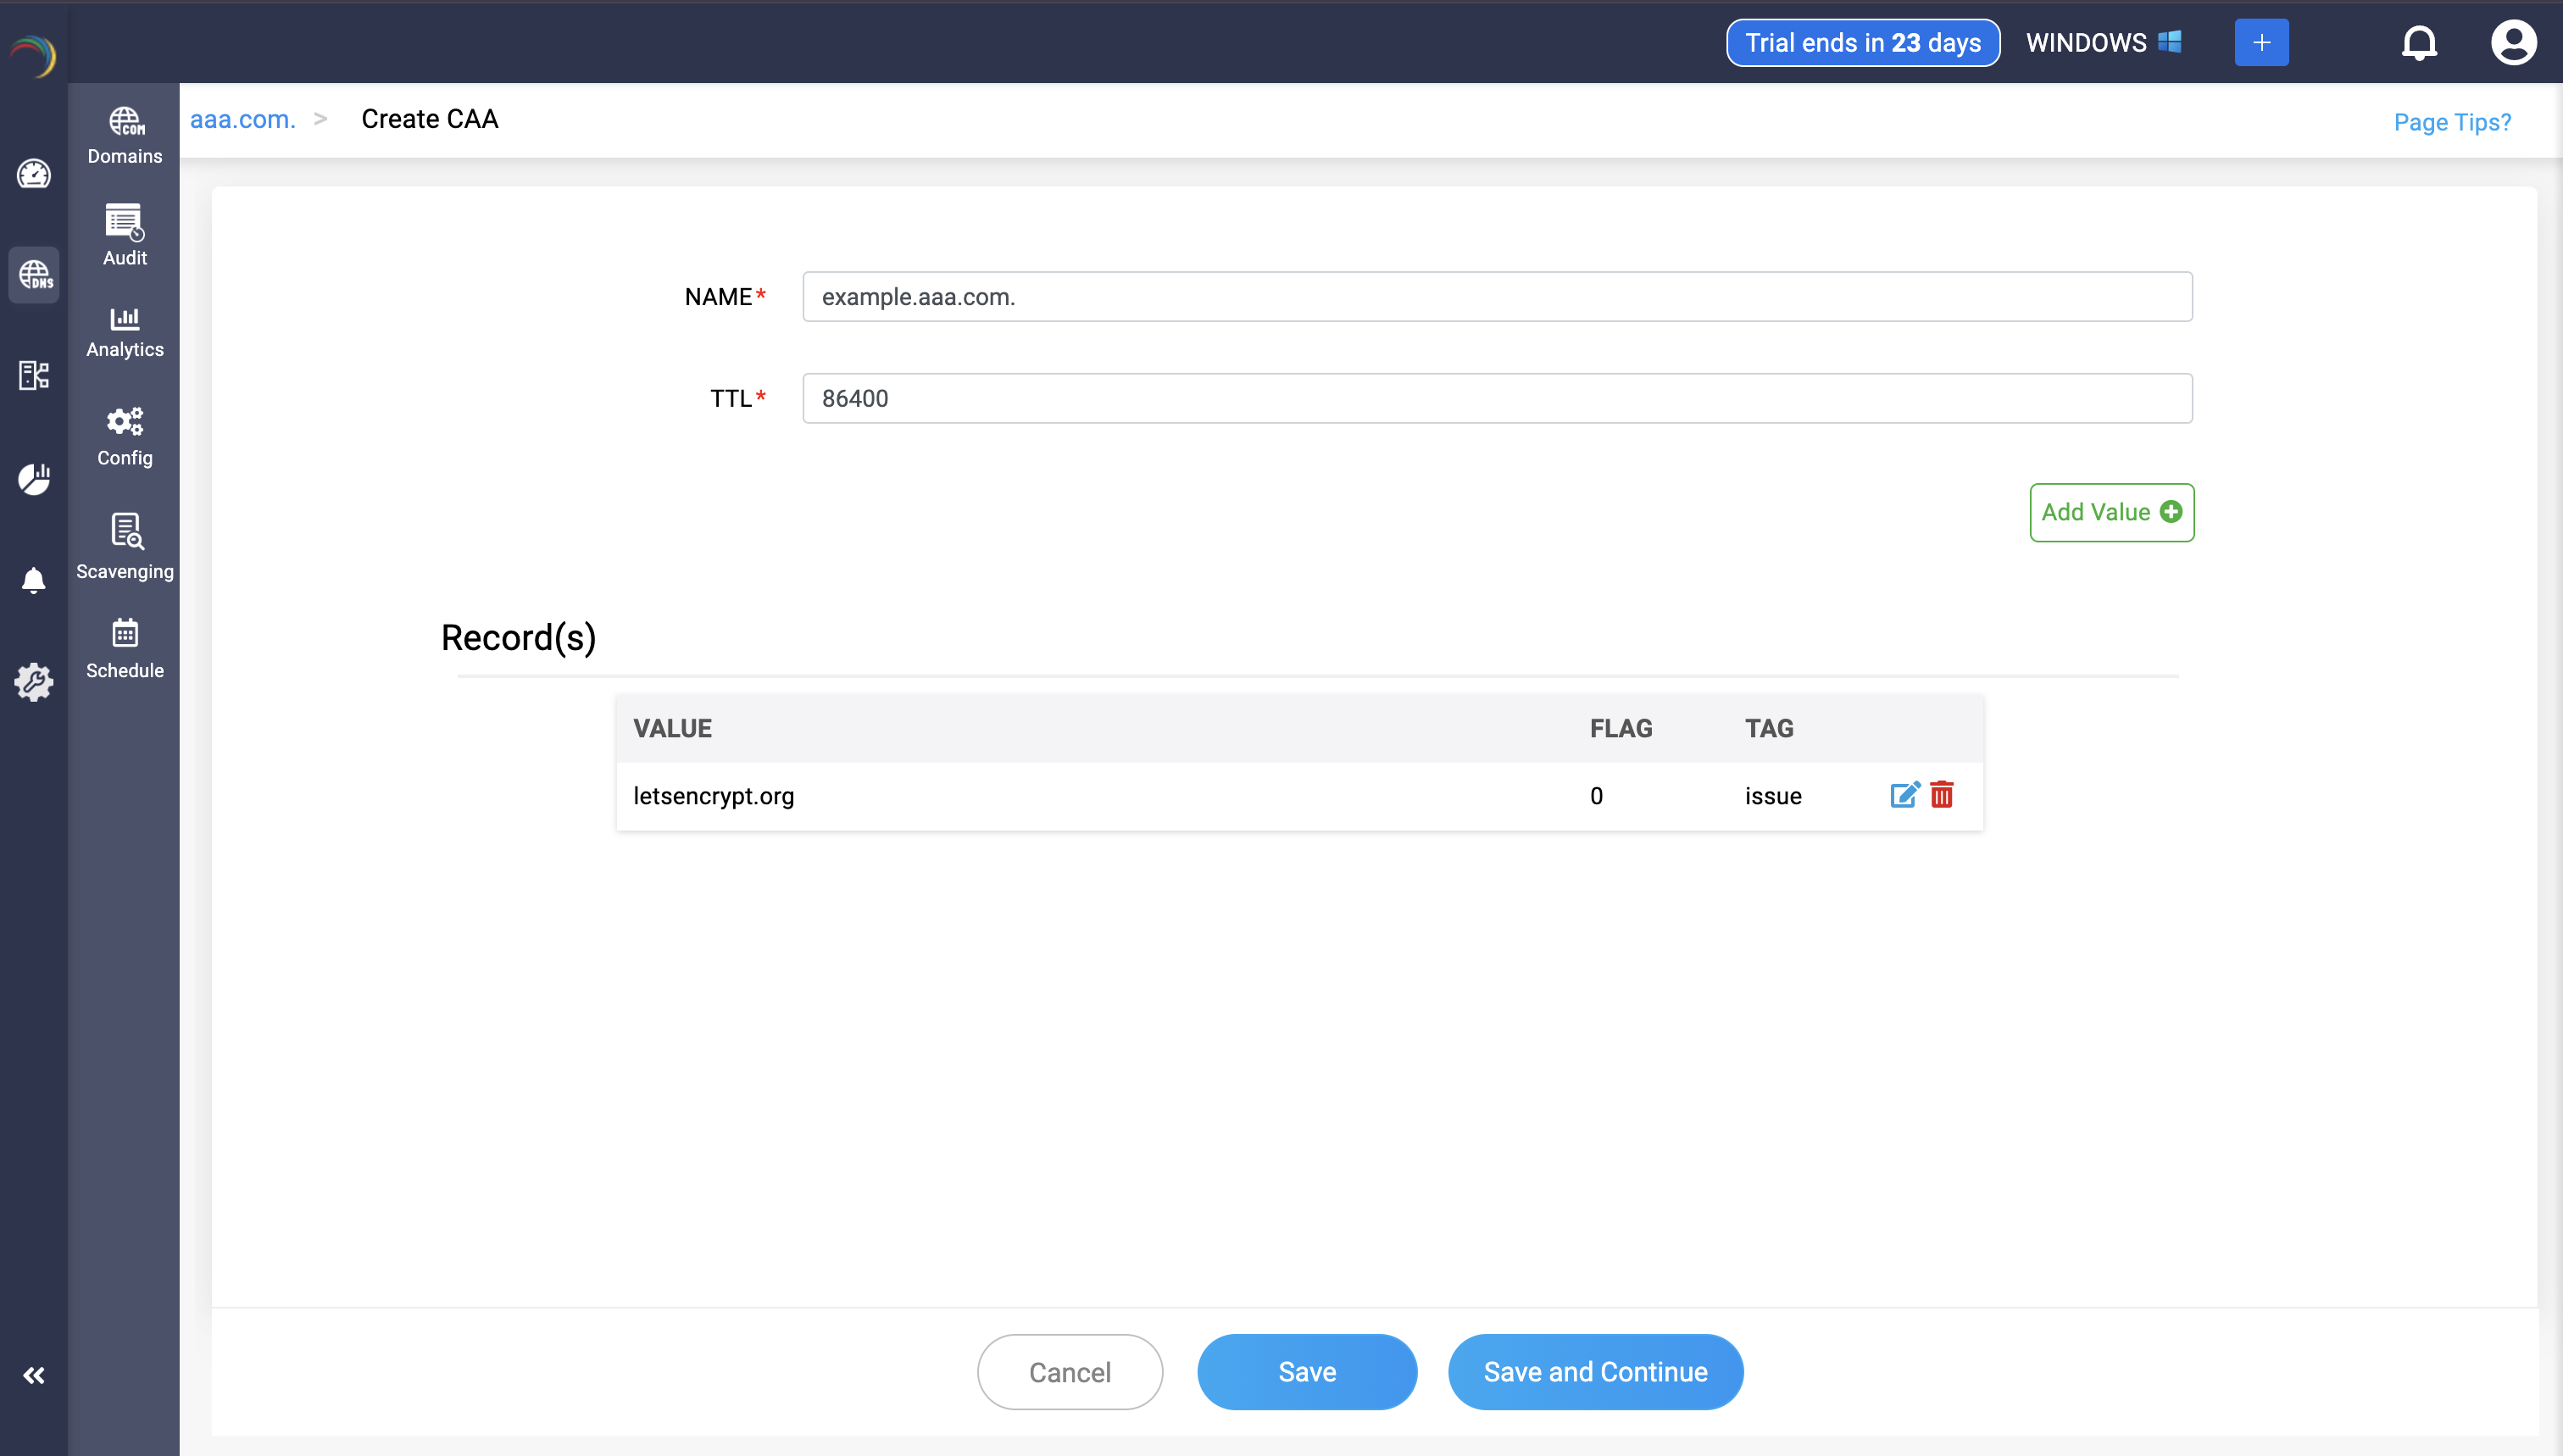Open the Page Tips link
Screen dimensions: 2563x1456
2451,122
